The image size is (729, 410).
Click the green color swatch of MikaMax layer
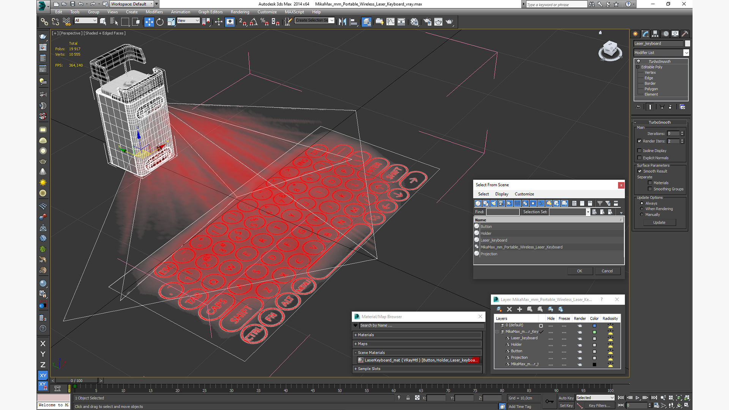click(x=594, y=332)
